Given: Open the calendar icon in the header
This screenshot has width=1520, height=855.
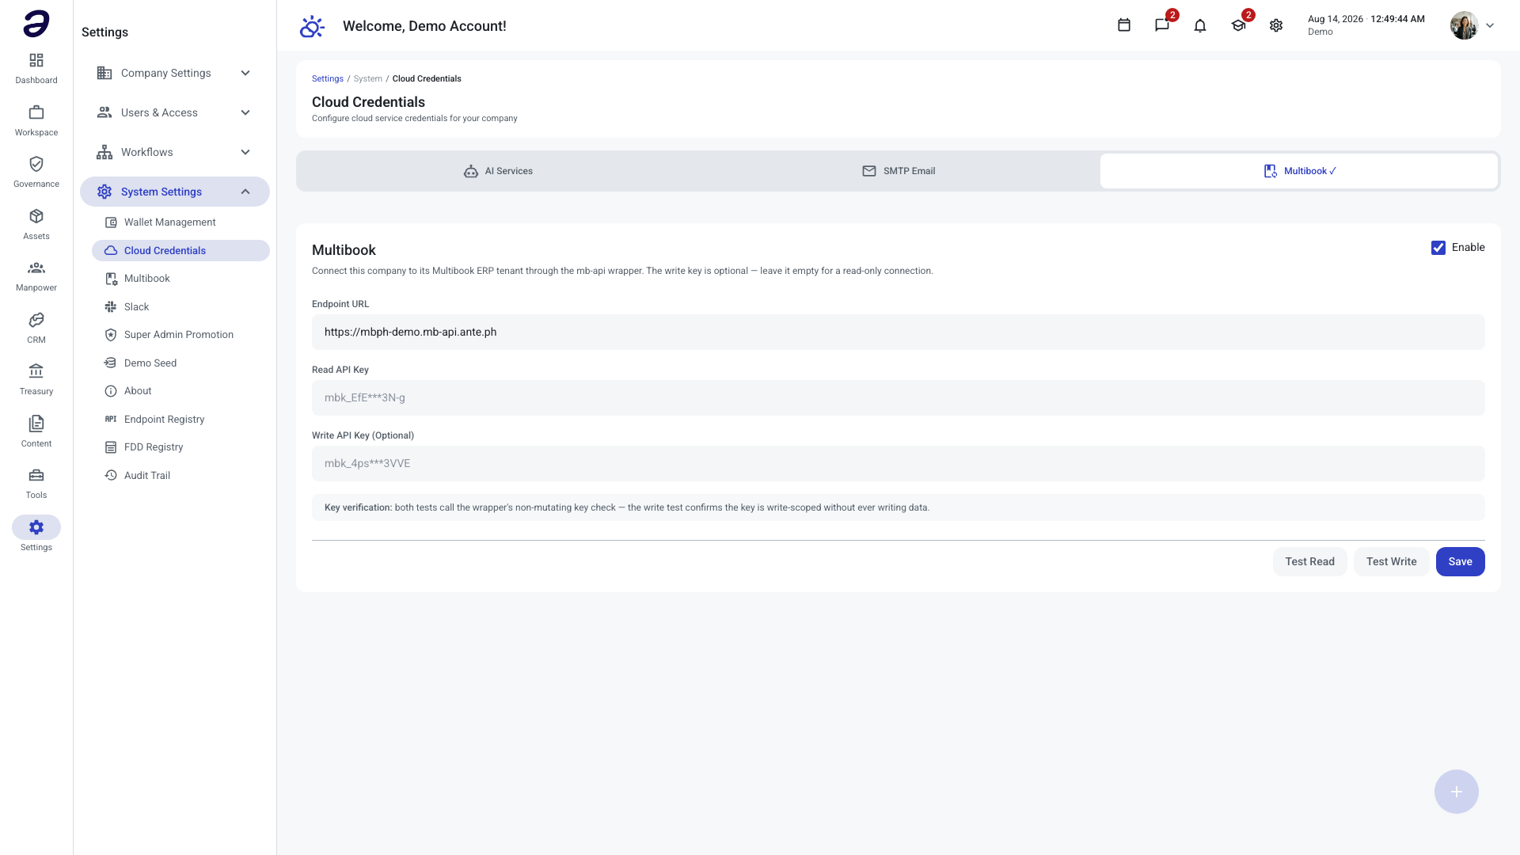Looking at the screenshot, I should point(1124,25).
